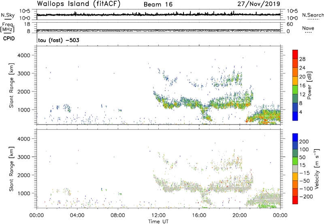Click the "200" label on Velocity colorbar
The height and width of the screenshot is (224, 324).
(x=304, y=142)
